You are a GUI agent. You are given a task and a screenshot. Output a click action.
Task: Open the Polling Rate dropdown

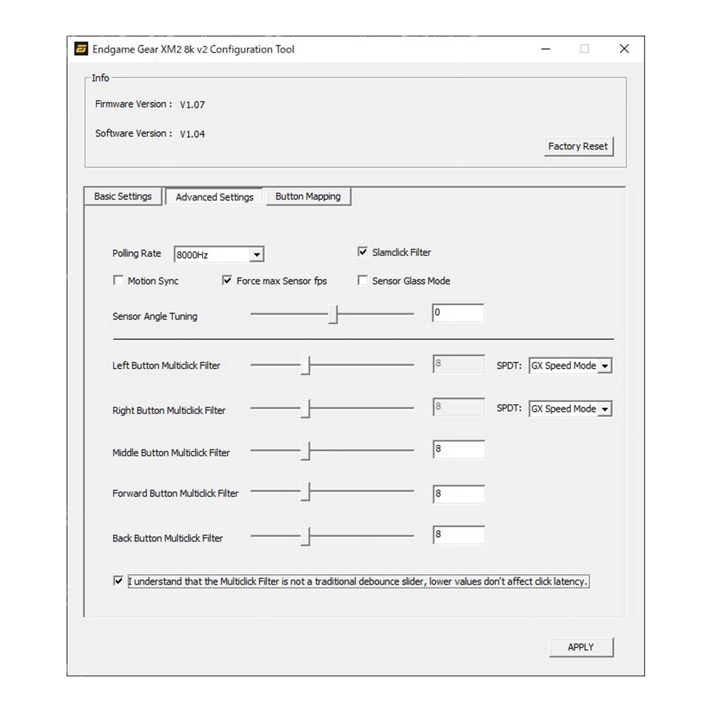(x=256, y=254)
